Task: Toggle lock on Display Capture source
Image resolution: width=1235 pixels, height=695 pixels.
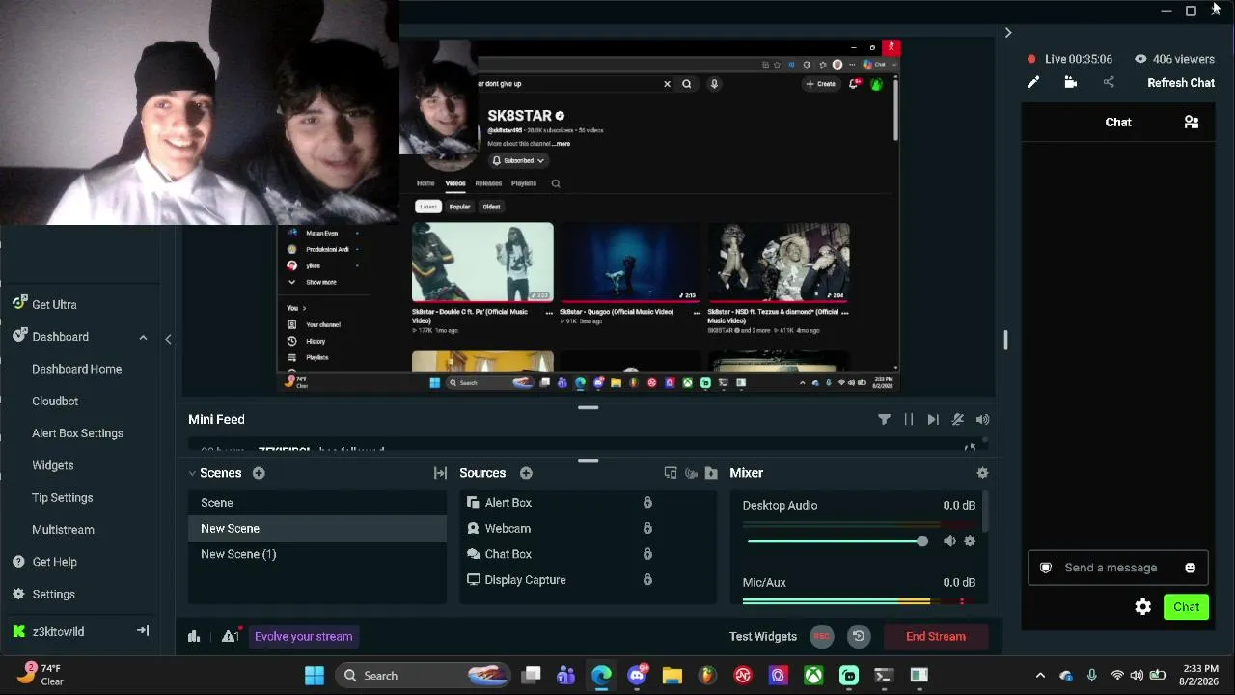Action: [647, 580]
